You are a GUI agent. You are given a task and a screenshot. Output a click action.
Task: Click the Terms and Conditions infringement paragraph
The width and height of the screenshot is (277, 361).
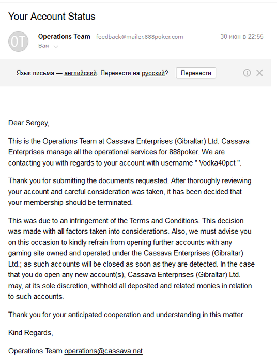pos(131,258)
